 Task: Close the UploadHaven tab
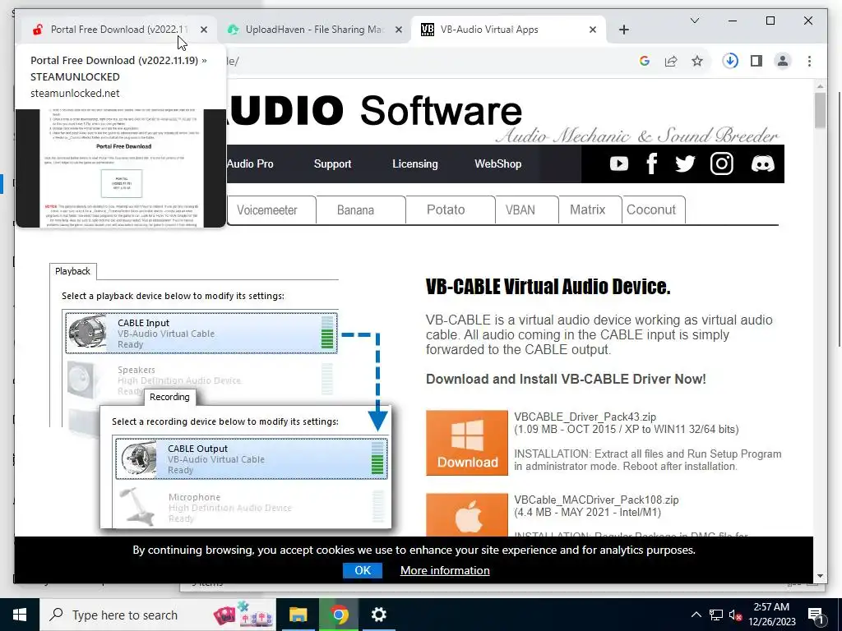tap(399, 30)
